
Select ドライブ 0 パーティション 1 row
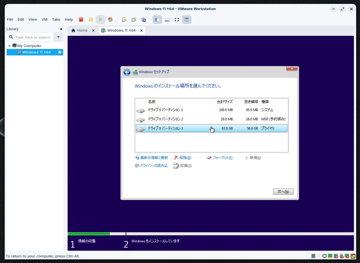[211, 110]
